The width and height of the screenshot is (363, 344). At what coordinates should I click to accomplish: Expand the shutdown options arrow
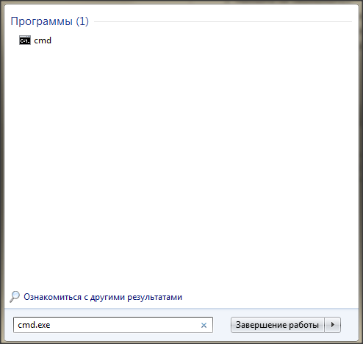(x=333, y=325)
